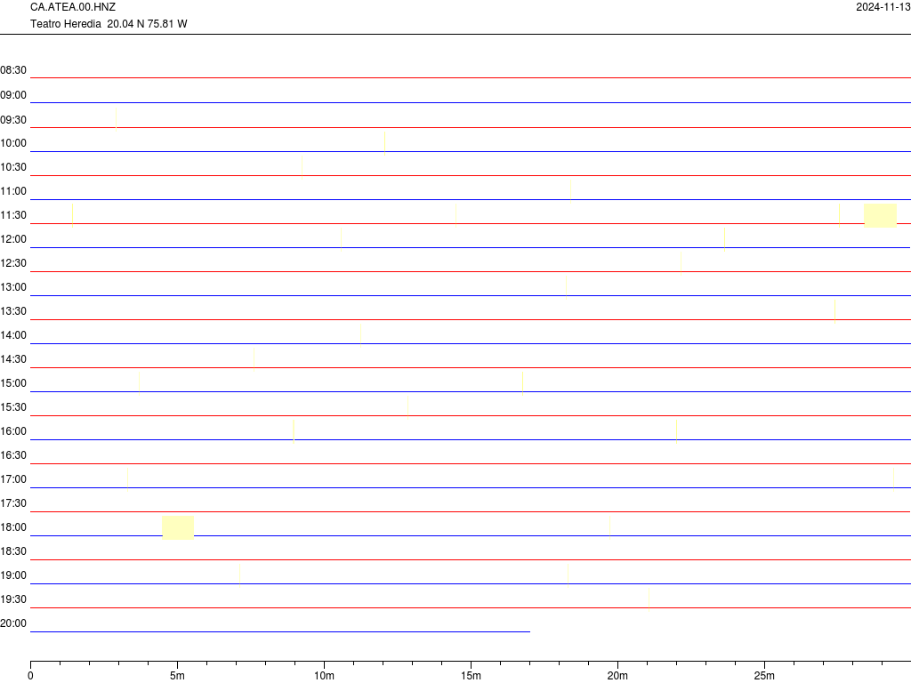Screen dimensions: 911x683
Task: Click the yellow tick on the 13:30 trace
Action: click(834, 312)
